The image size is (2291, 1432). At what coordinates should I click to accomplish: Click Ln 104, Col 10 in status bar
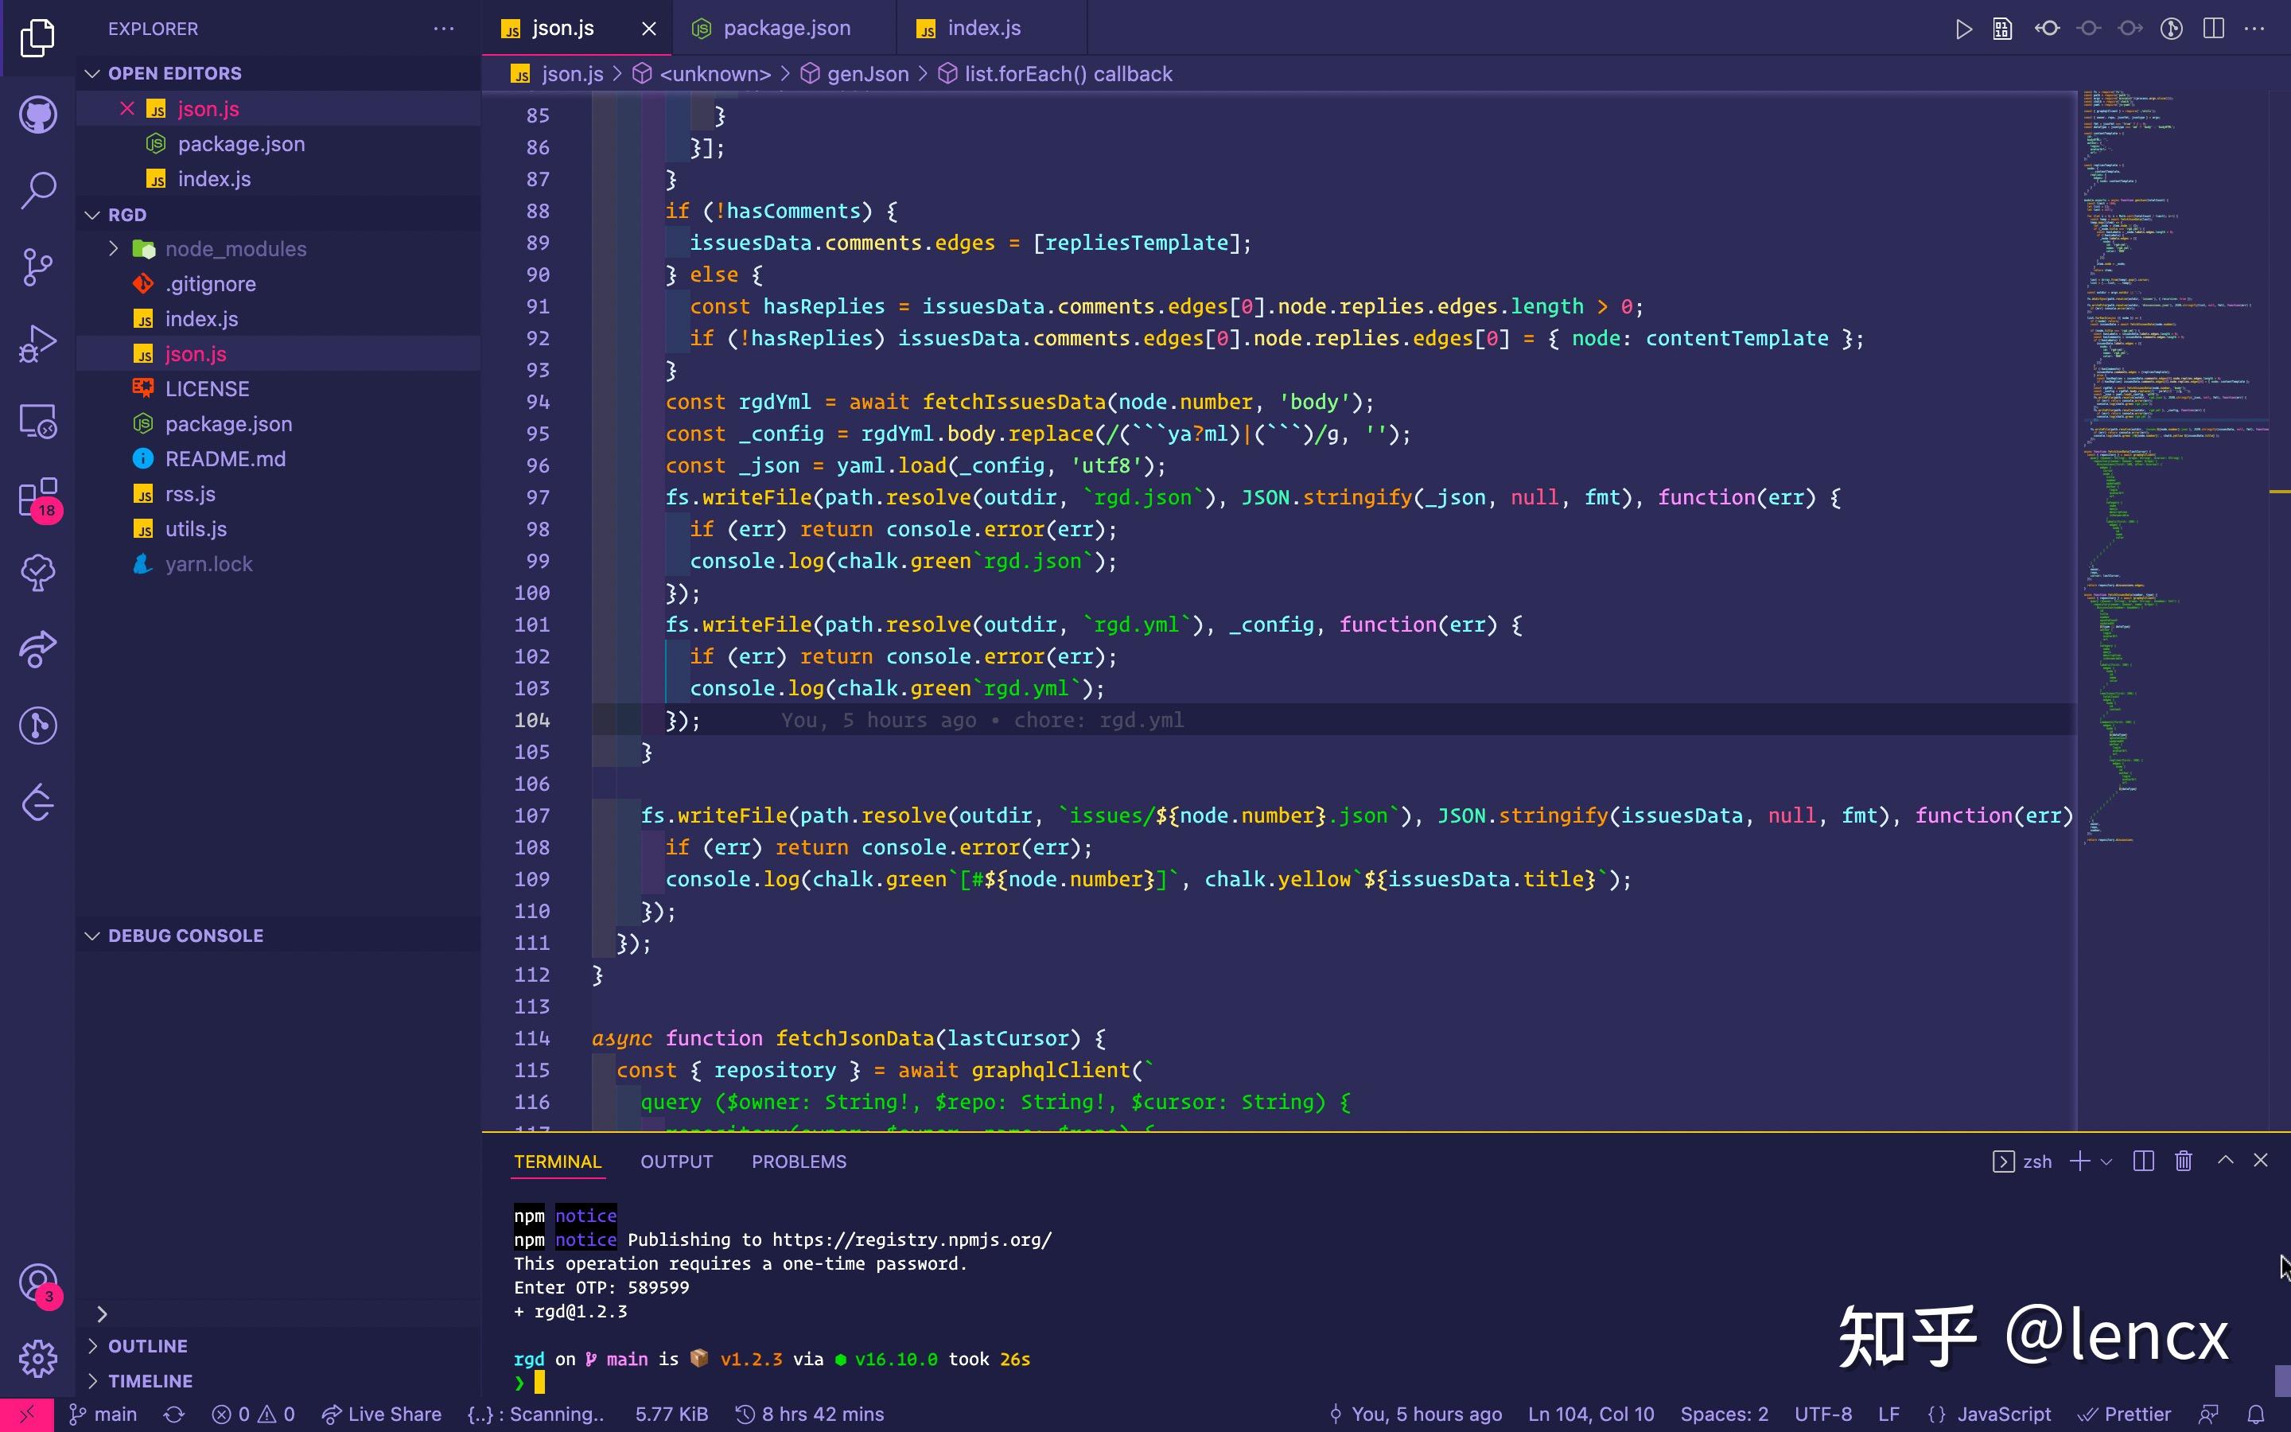pyautogui.click(x=1590, y=1414)
